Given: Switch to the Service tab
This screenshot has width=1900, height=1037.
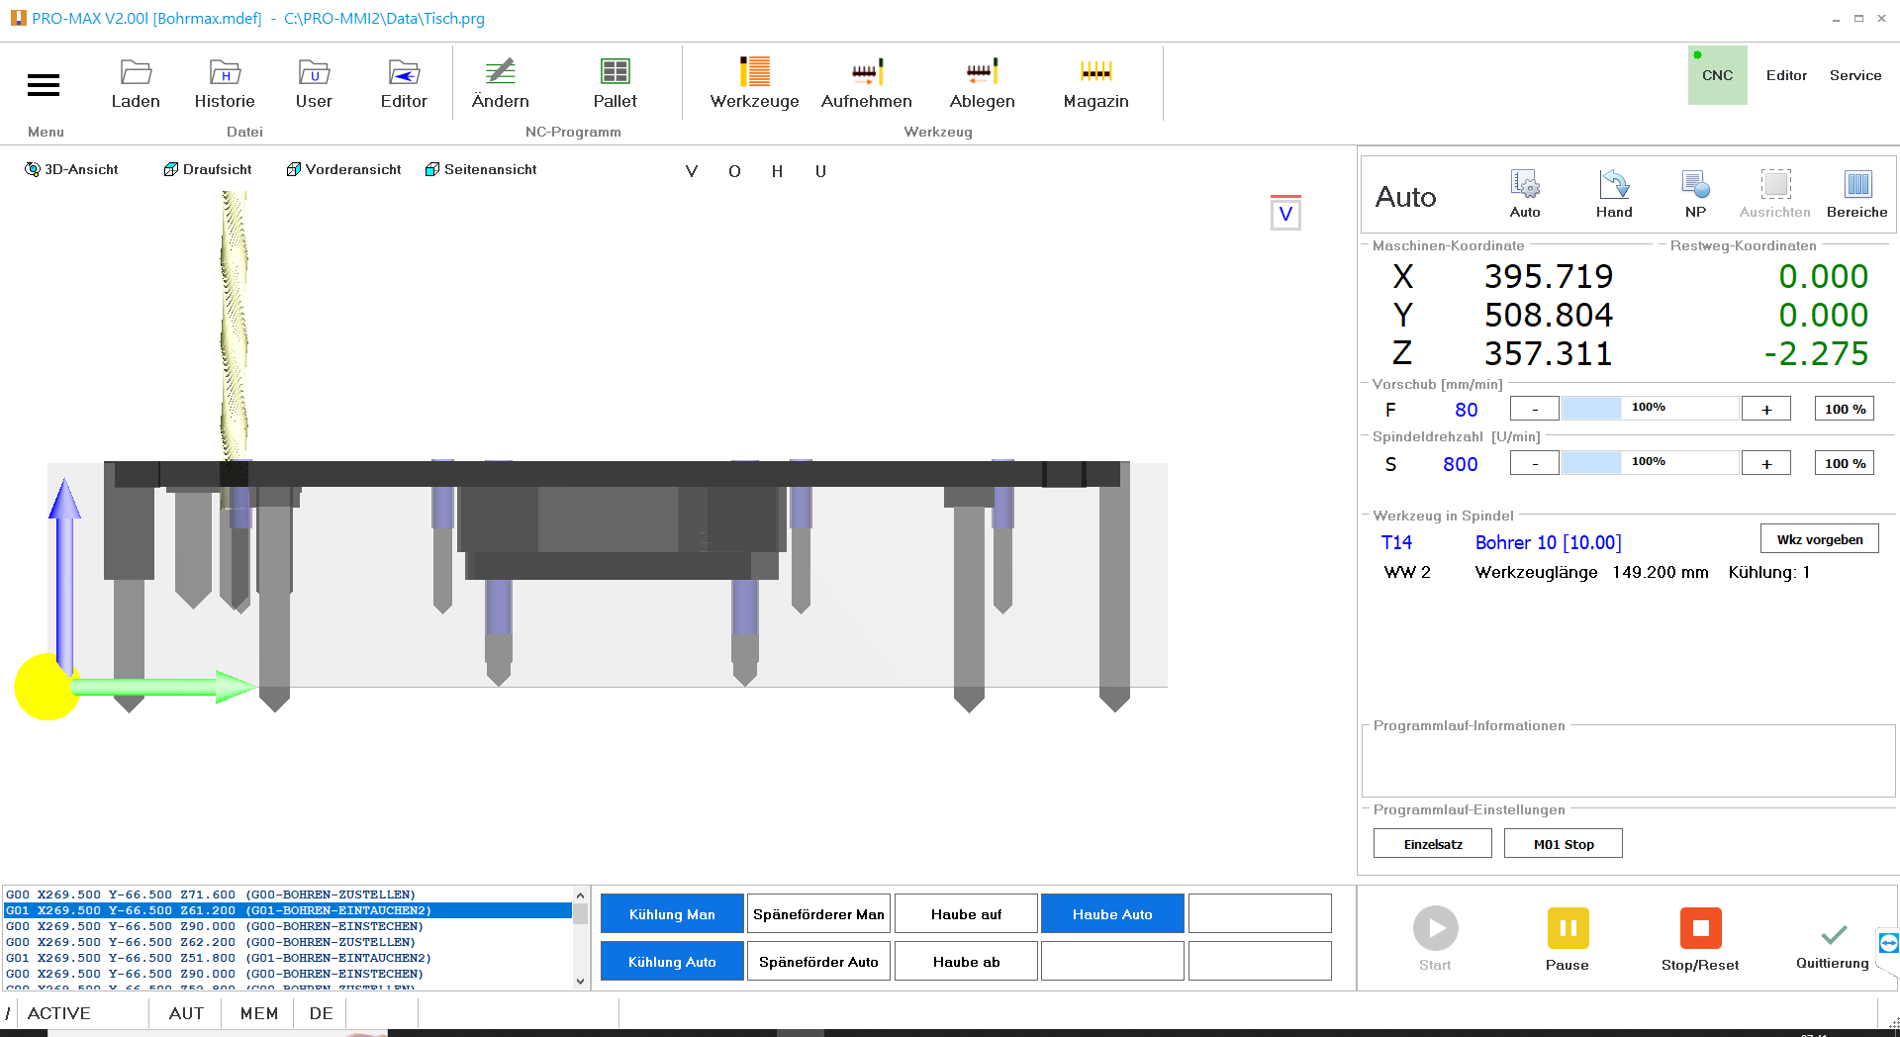Looking at the screenshot, I should (x=1854, y=75).
